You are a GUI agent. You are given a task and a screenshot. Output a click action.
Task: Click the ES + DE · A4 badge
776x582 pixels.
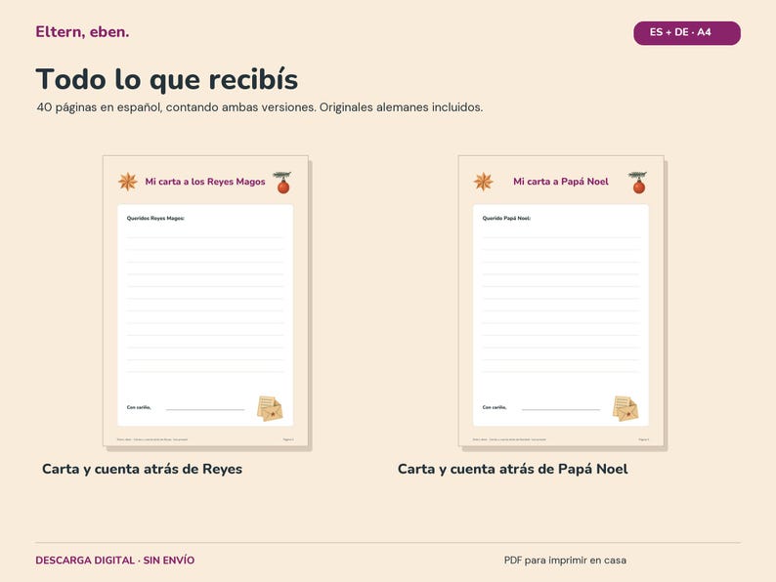tap(687, 33)
